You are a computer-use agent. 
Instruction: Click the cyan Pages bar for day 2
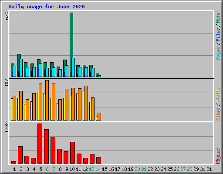(21, 68)
